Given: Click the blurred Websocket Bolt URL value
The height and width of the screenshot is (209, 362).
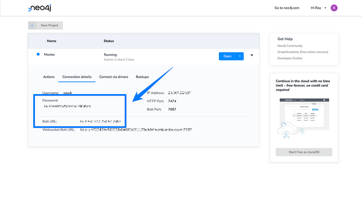Looking at the screenshot, I should [x=136, y=130].
